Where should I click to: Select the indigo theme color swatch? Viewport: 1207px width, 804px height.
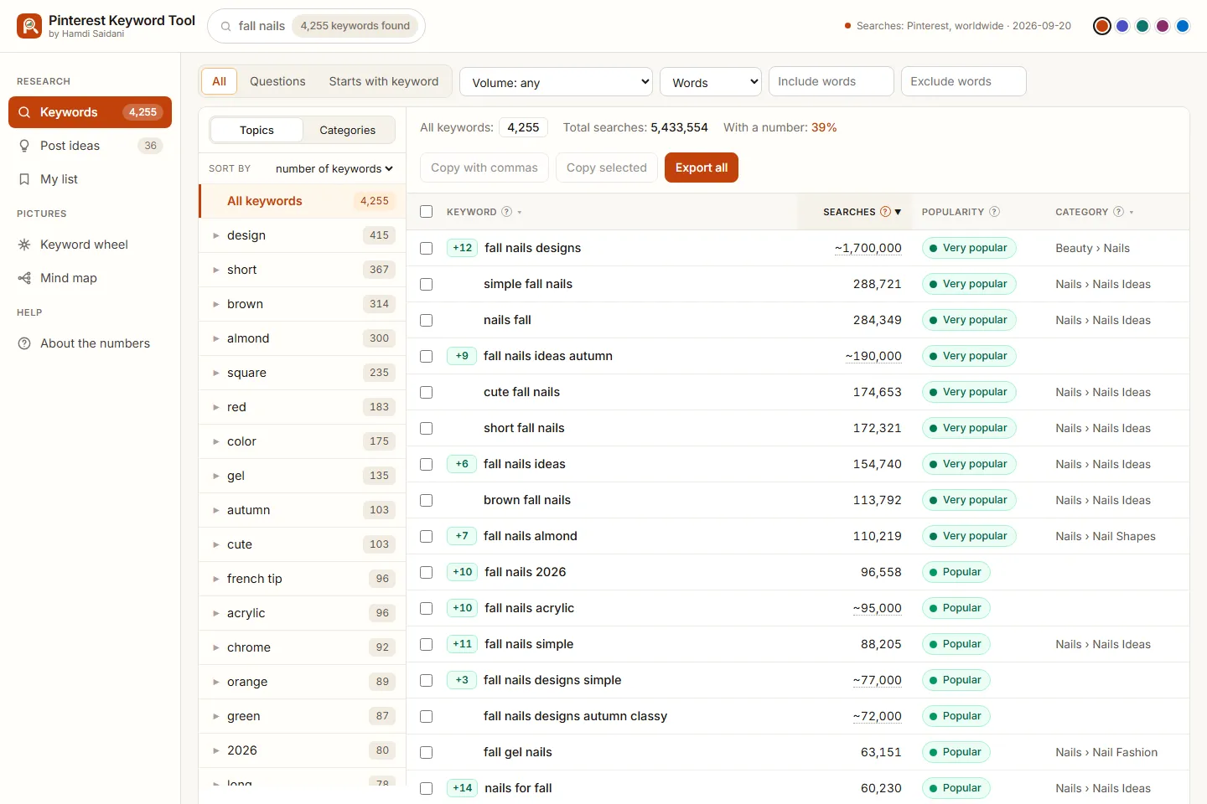[1122, 26]
